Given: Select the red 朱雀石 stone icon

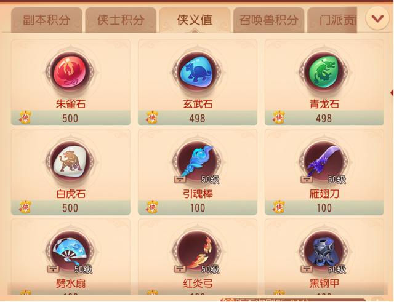Looking at the screenshot, I should [x=70, y=73].
